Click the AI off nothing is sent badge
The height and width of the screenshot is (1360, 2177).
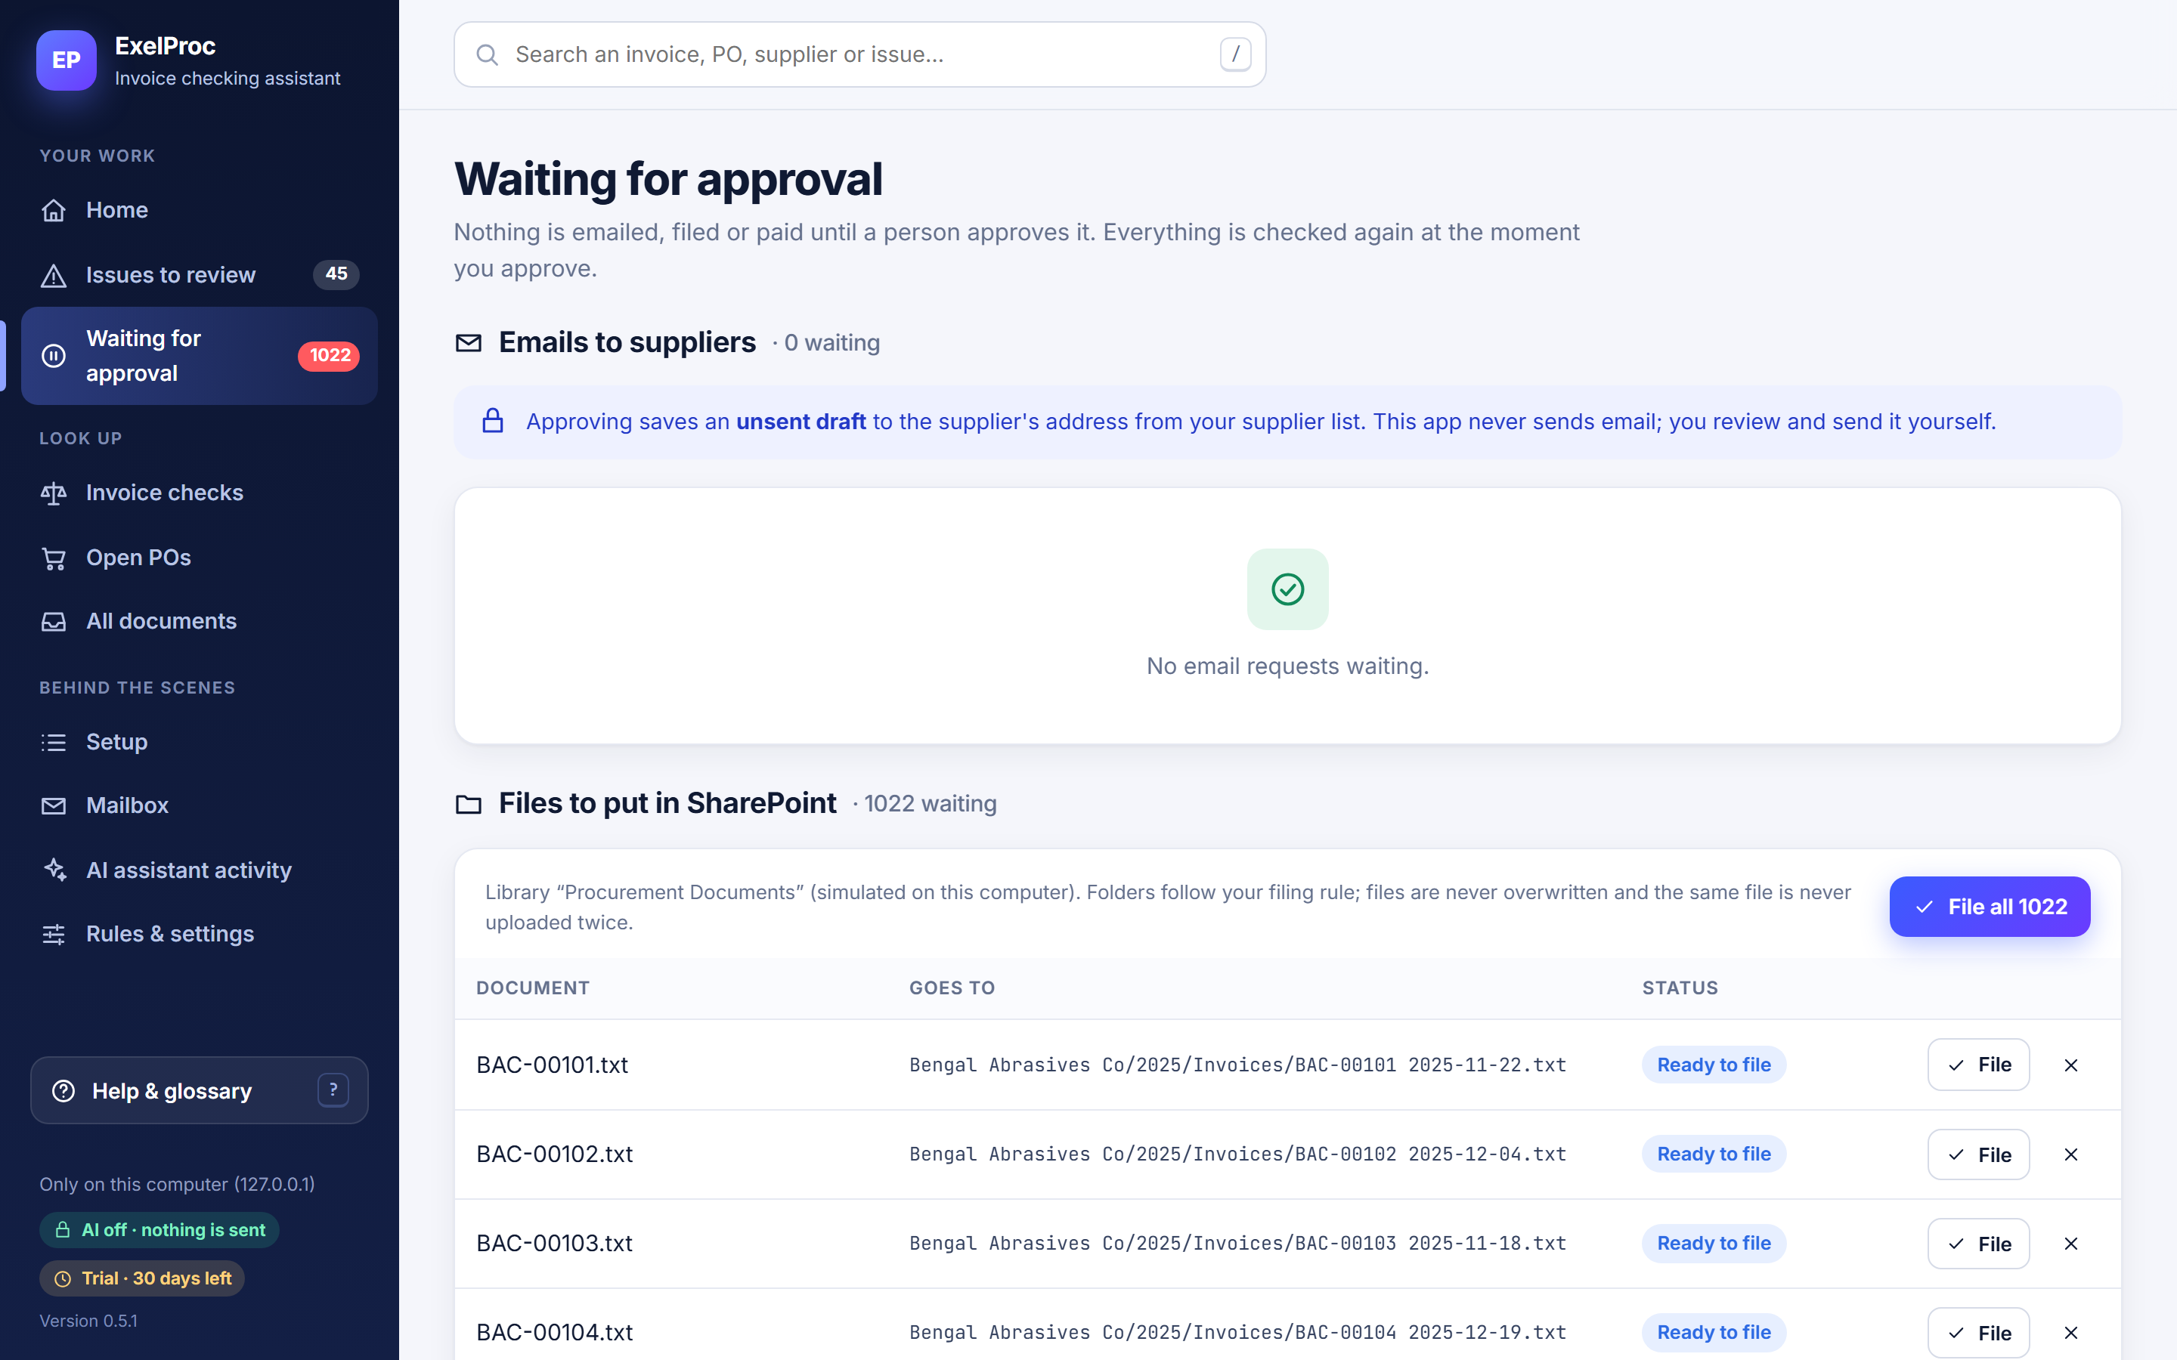coord(159,1229)
